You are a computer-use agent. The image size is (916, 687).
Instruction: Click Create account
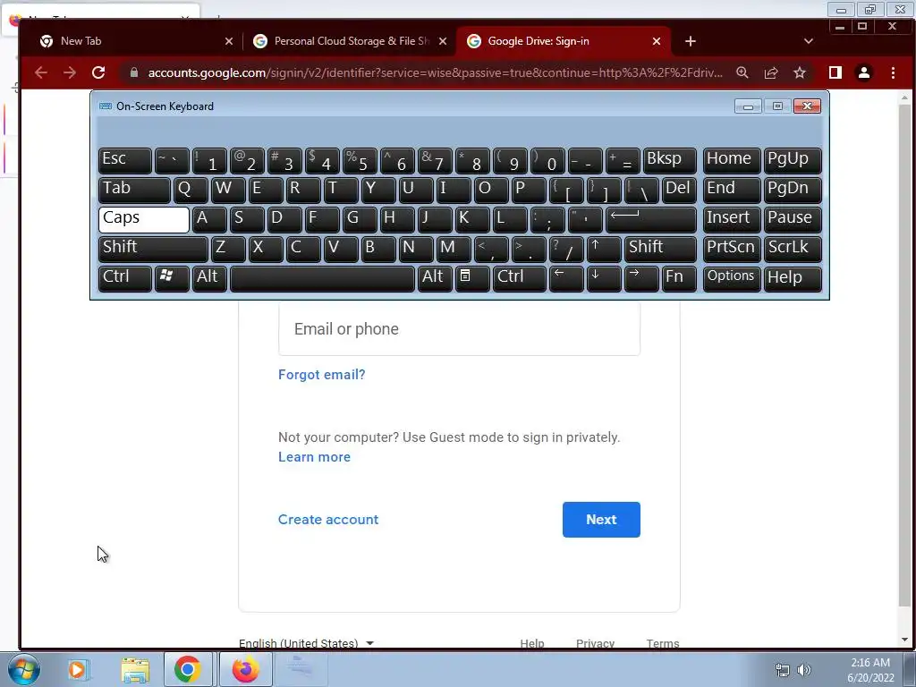[328, 520]
